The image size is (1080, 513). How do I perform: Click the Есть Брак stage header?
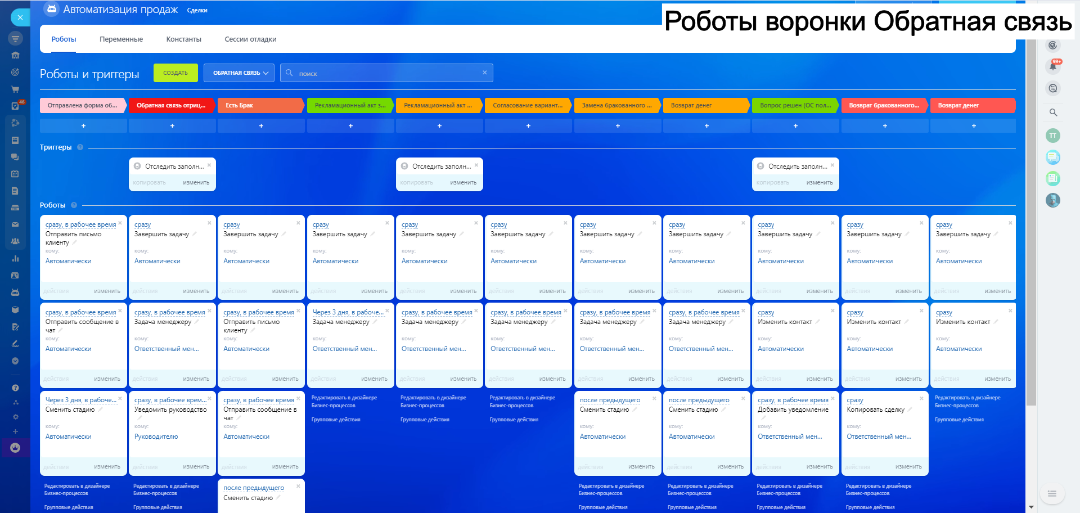pos(261,105)
